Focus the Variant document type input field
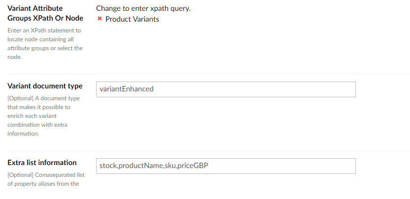Screen dimensions: 410x199 coord(226,89)
